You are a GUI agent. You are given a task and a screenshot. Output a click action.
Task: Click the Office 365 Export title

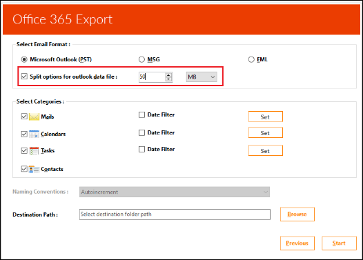click(63, 19)
